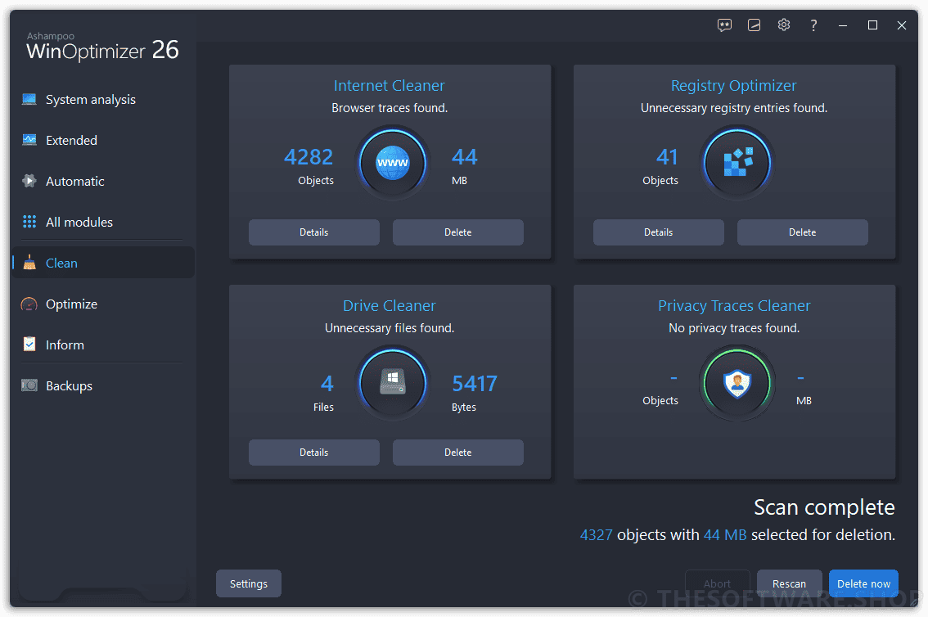Click the Internet Cleaner title
The height and width of the screenshot is (617, 928).
389,85
